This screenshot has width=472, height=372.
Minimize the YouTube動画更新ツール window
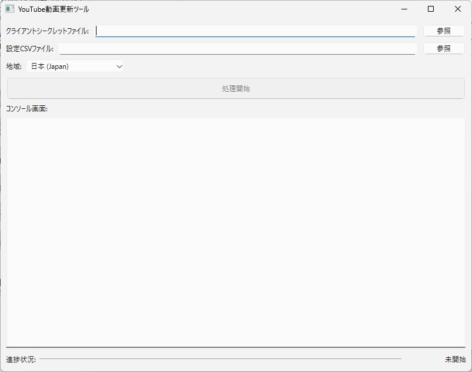click(x=403, y=9)
